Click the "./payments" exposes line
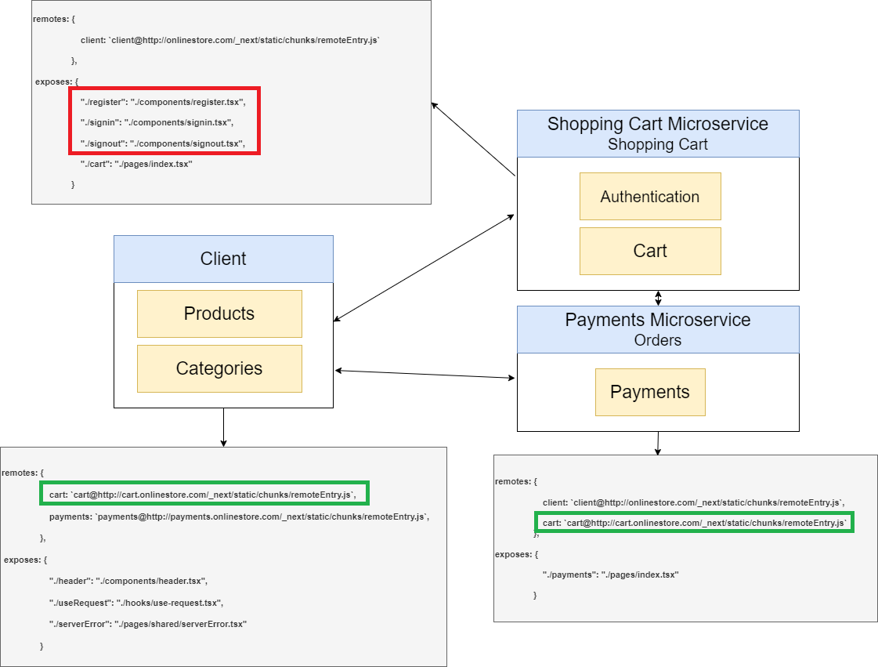Viewport: 878px width, 667px height. click(611, 575)
